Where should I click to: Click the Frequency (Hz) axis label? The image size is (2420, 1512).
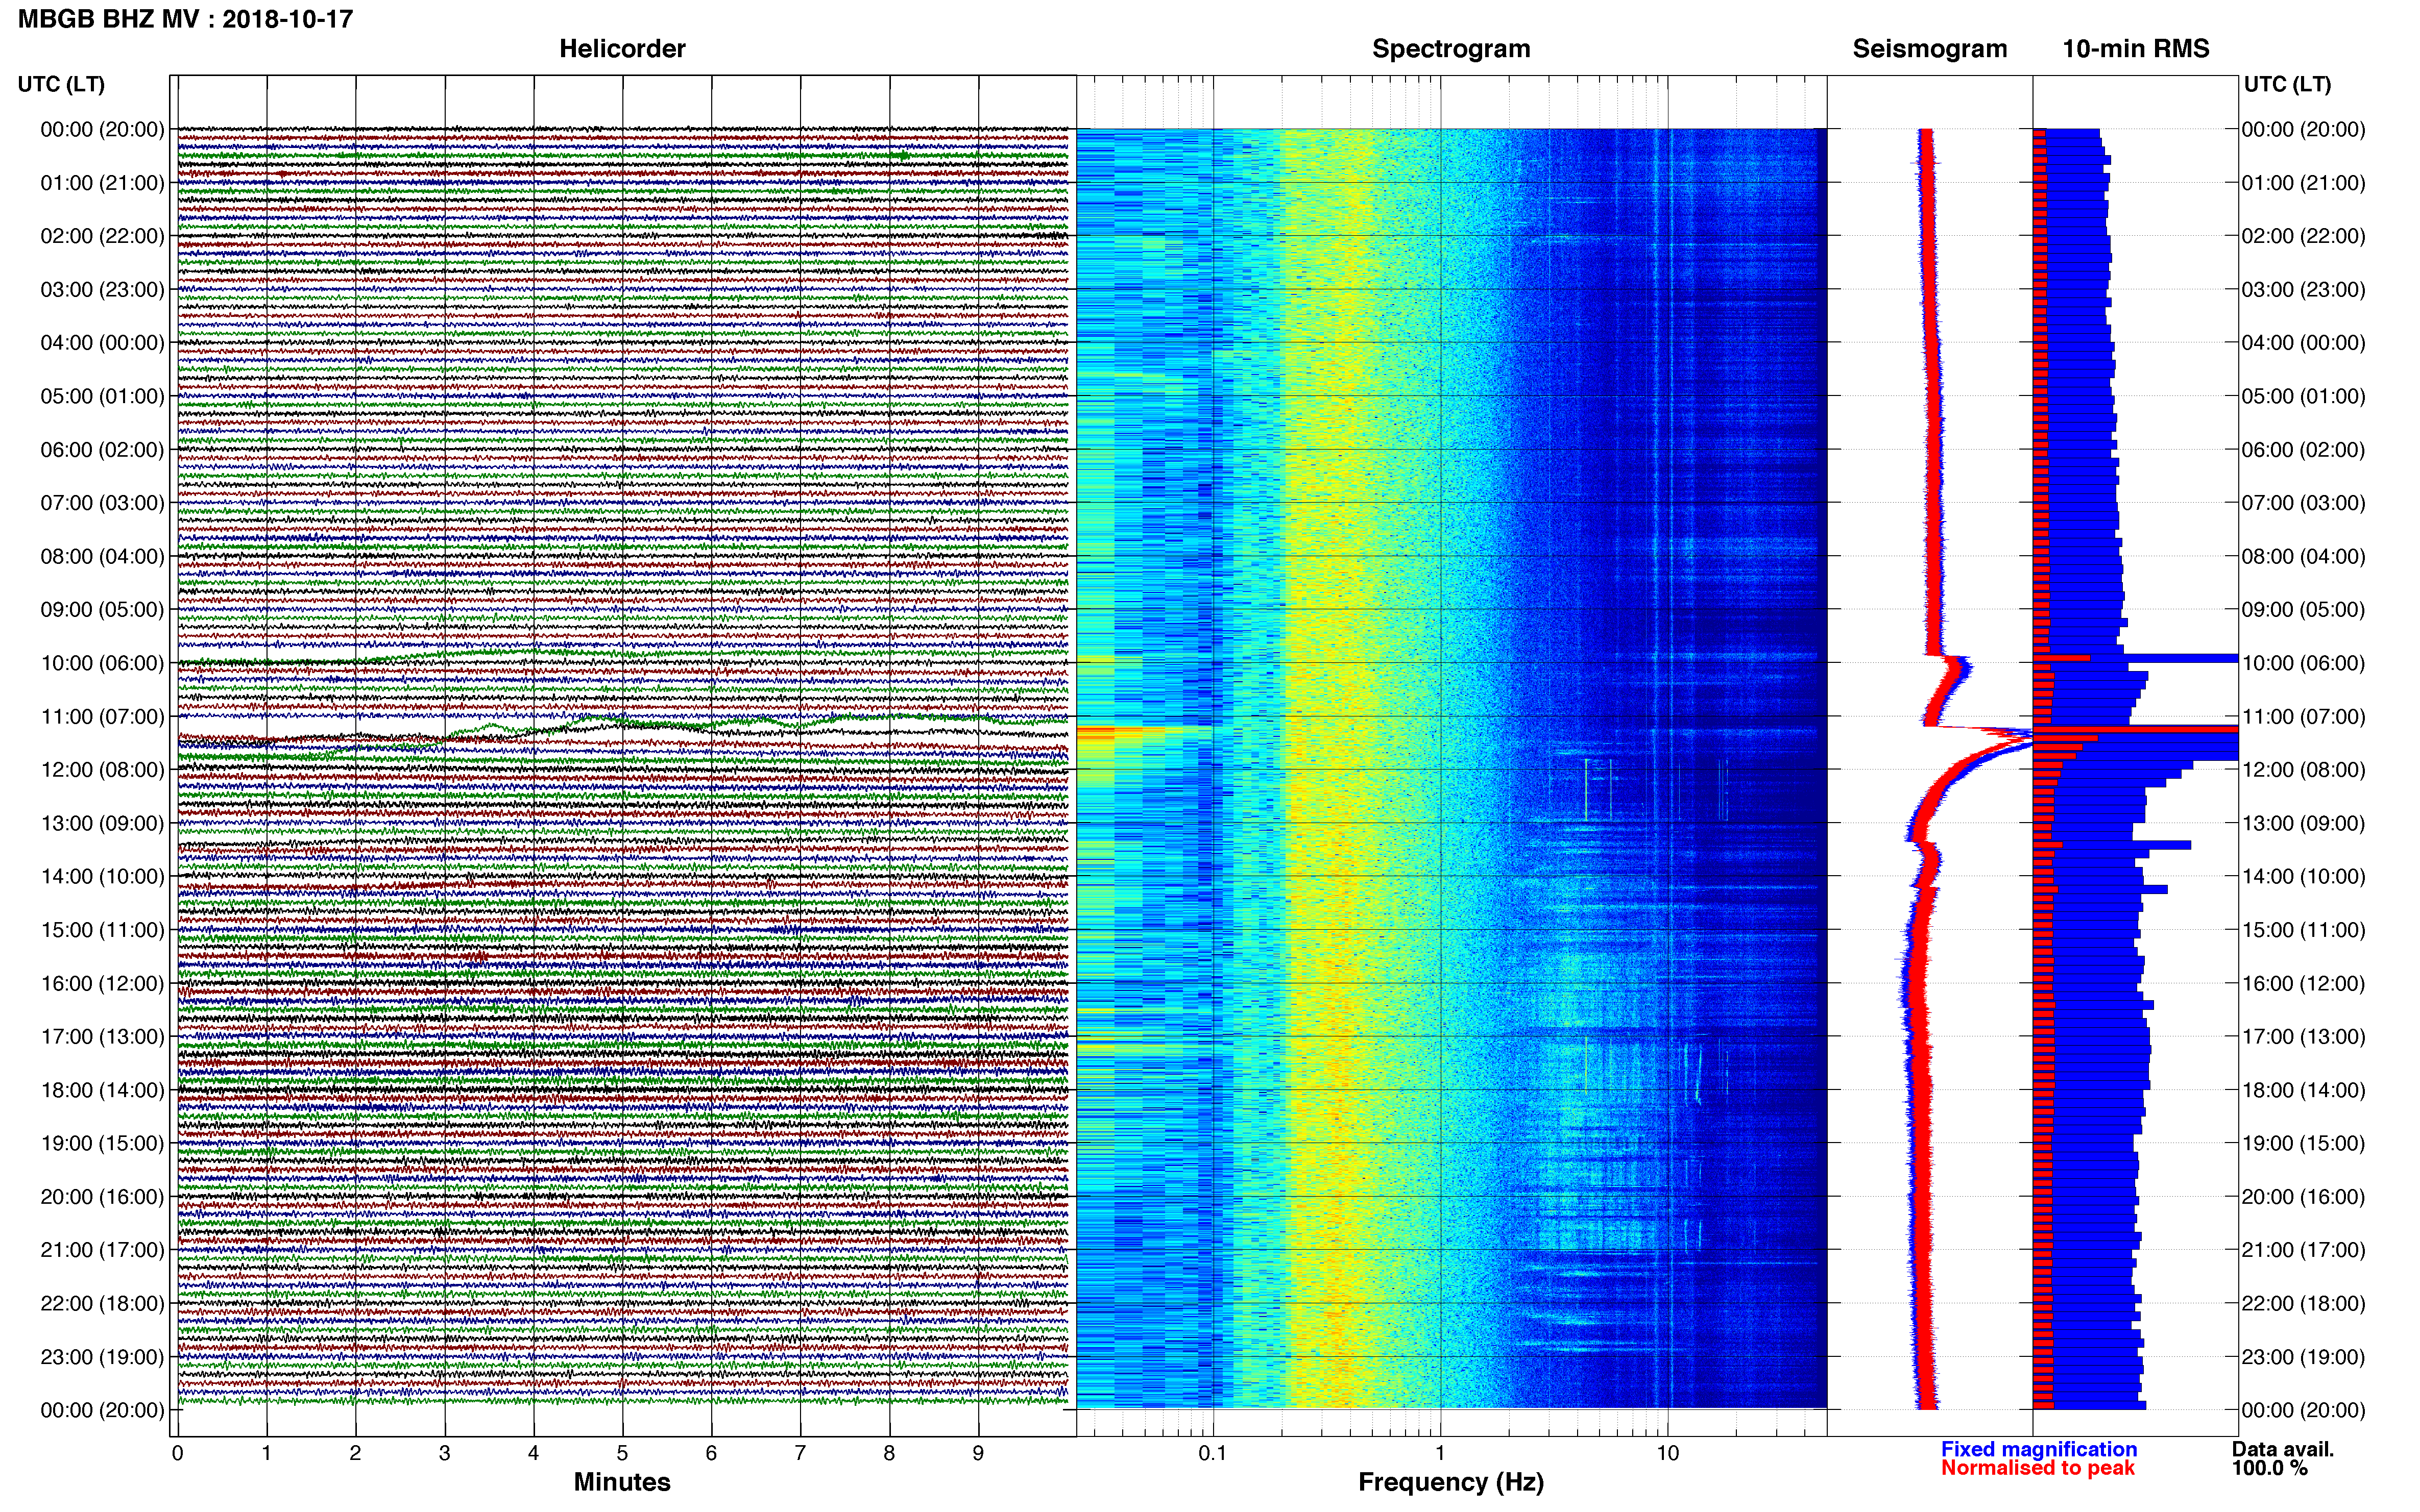(x=1450, y=1482)
